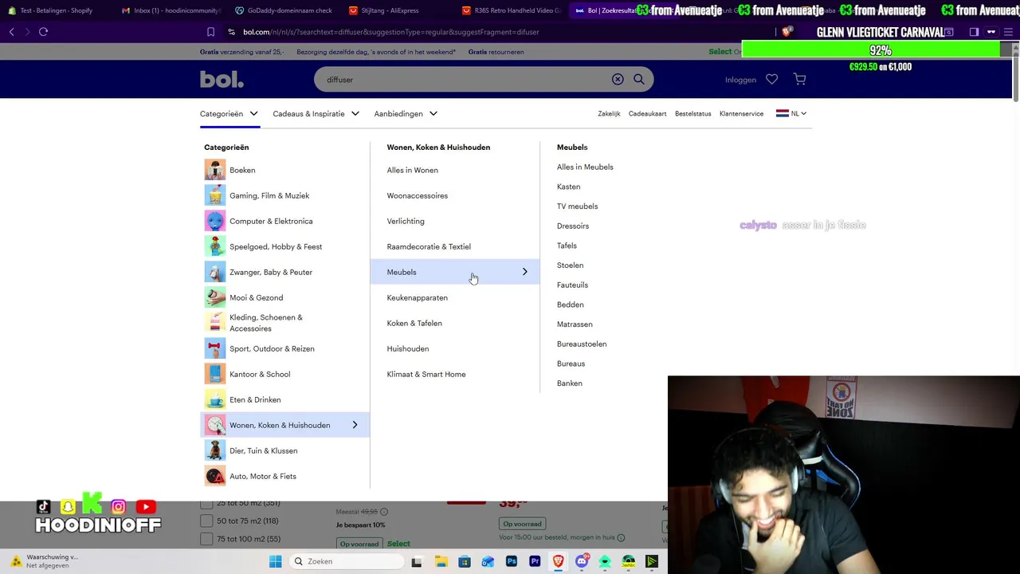Open the shopping cart icon
Viewport: 1020px width, 574px height.
[x=799, y=80]
